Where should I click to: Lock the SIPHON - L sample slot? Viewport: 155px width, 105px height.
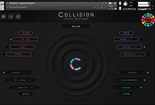click(x=34, y=73)
